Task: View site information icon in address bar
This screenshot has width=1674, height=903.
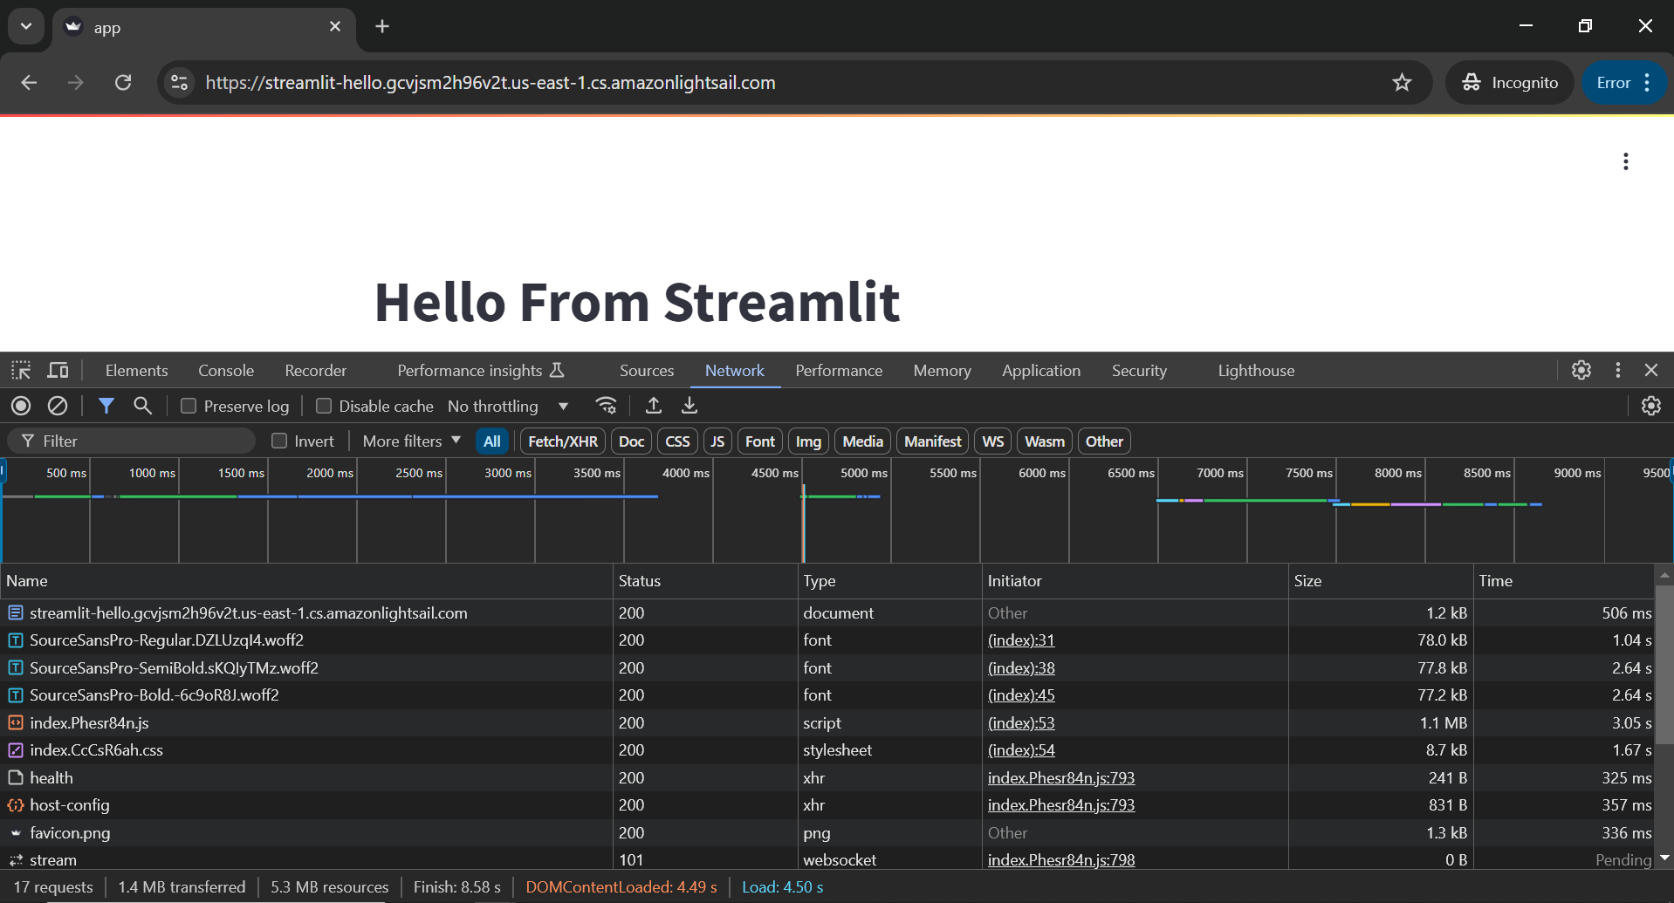Action: pos(179,83)
